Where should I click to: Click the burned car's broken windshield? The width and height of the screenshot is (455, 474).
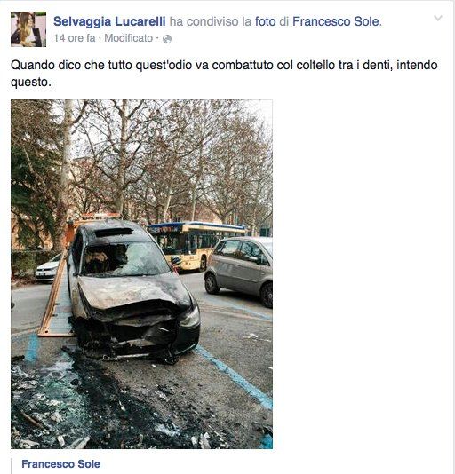tap(125, 259)
